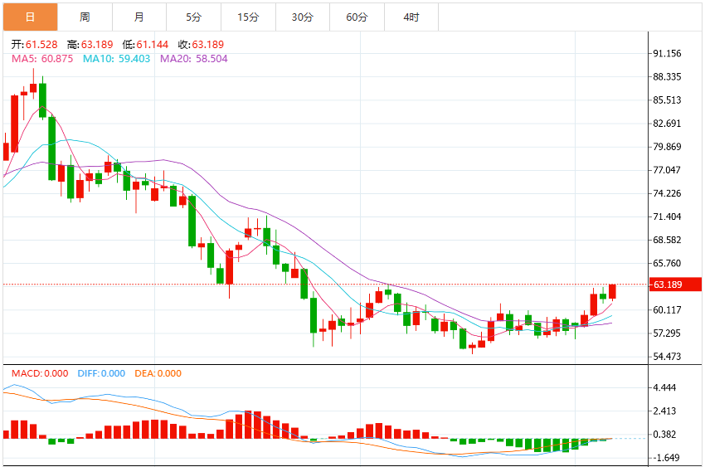Open the 5分 timeframe tab
The width and height of the screenshot is (705, 467).
click(194, 17)
